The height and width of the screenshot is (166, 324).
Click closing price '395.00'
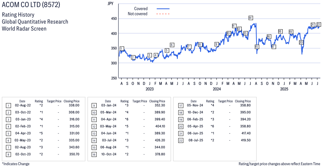(x=246, y=112)
